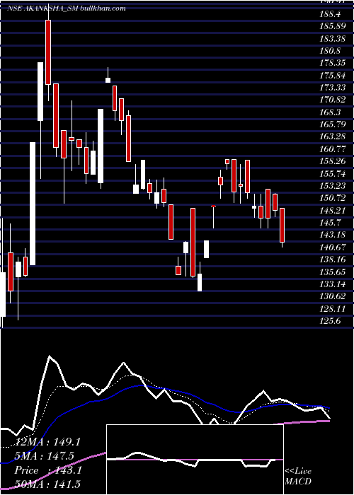This screenshot has height=495, width=354.
Task: Click the 165.79 price axis label
Action: (x=332, y=125)
